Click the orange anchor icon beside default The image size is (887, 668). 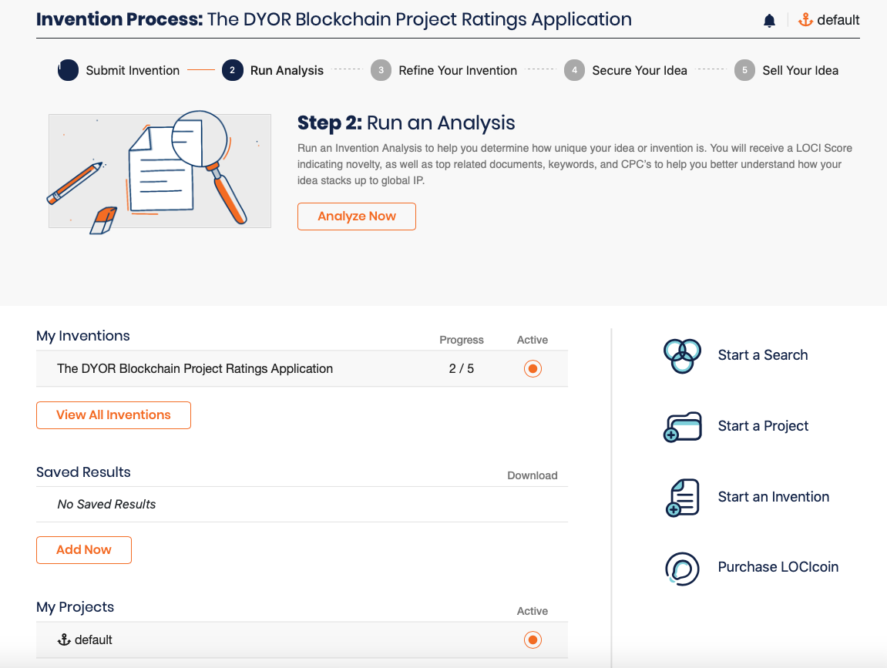pos(805,20)
